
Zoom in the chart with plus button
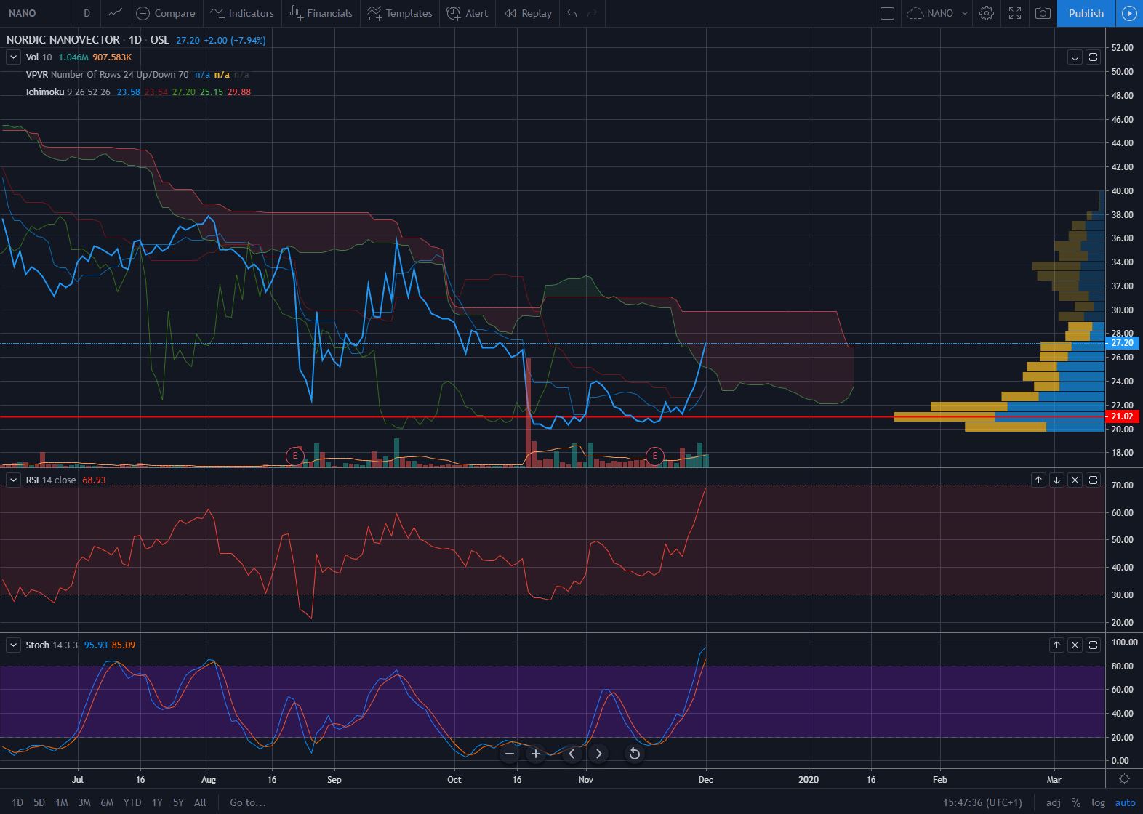[536, 754]
